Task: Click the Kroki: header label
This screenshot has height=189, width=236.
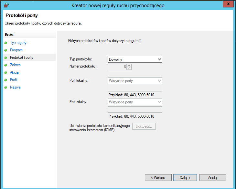Action: tap(10, 35)
